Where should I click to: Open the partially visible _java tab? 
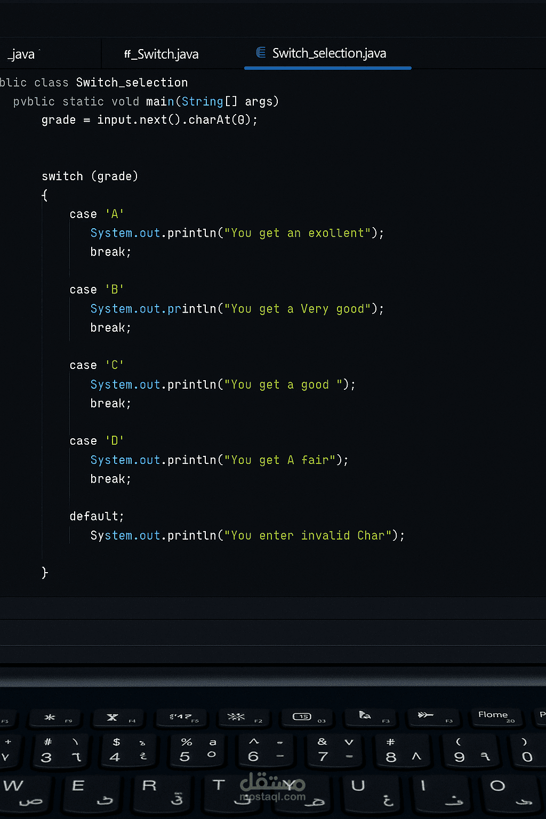tap(21, 54)
